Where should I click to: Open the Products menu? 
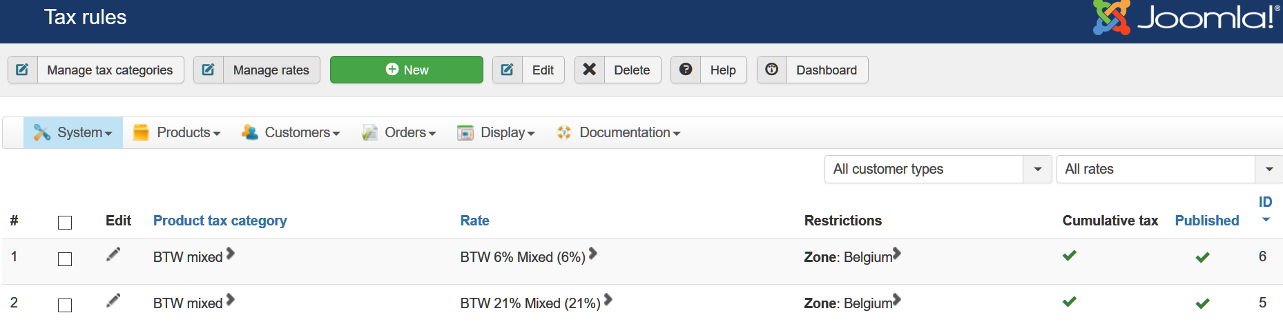coord(177,132)
